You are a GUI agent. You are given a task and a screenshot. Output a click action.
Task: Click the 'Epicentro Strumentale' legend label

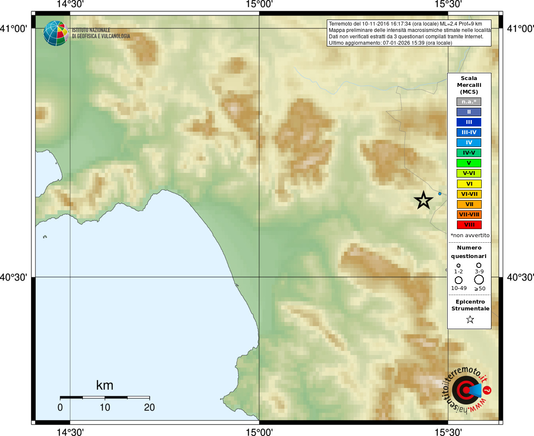[470, 305]
